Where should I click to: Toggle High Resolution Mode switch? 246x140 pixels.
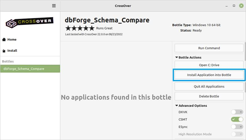click(237, 134)
